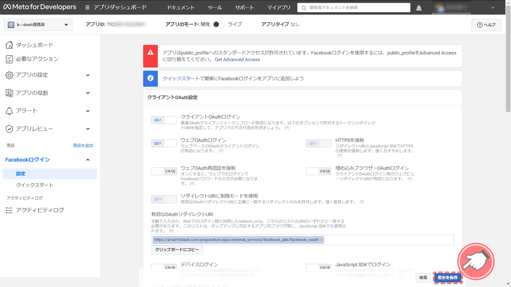Collapse the Facebookログイン section
The height and width of the screenshot is (287, 511).
tap(88, 160)
